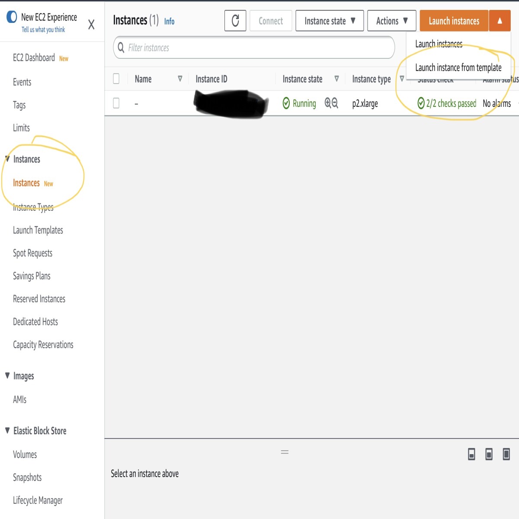The height and width of the screenshot is (519, 519).
Task: Collapse details panel to smallest split view
Action: (471, 454)
